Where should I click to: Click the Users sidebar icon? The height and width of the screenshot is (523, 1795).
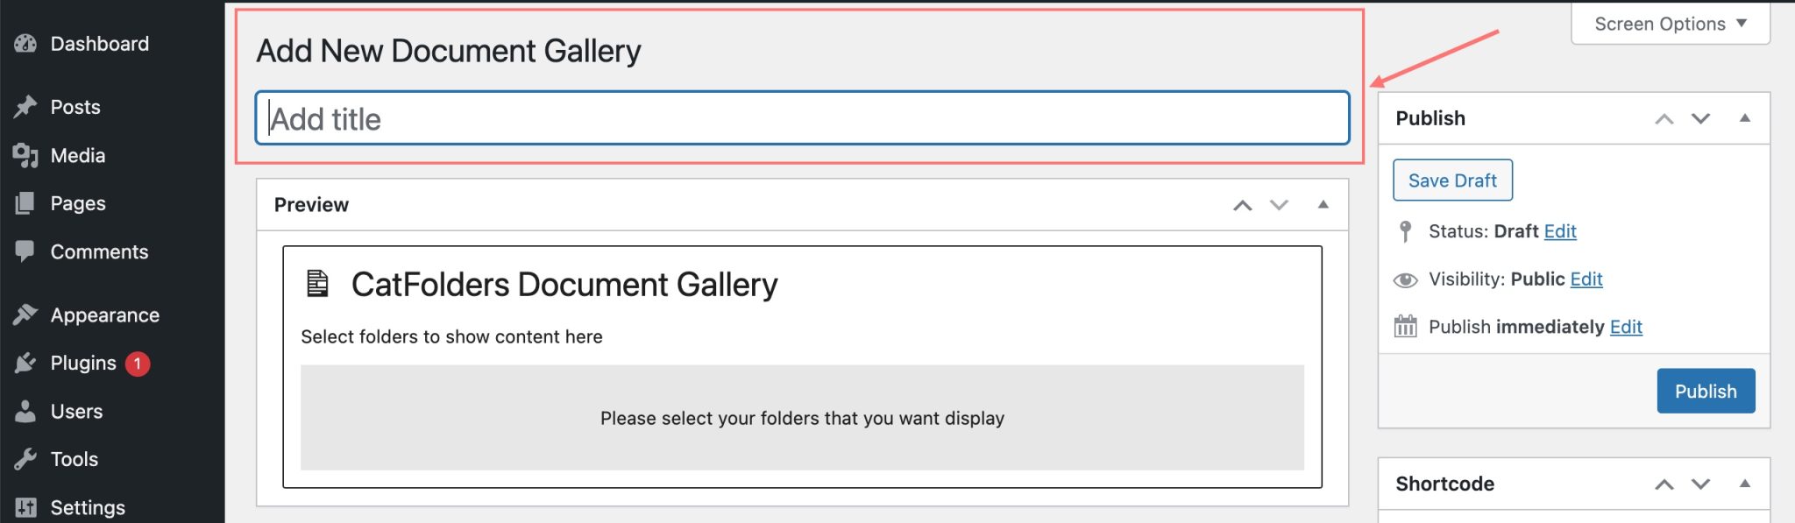click(26, 411)
